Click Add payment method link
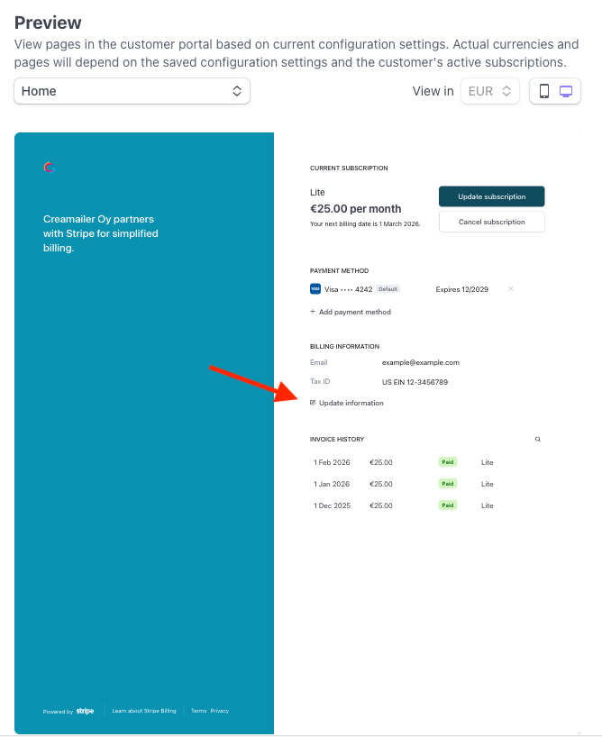Viewport: 602px width, 737px height. click(351, 312)
